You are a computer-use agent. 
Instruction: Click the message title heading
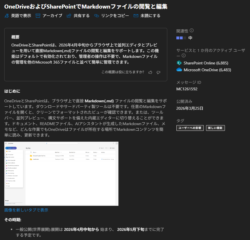tap(86, 7)
